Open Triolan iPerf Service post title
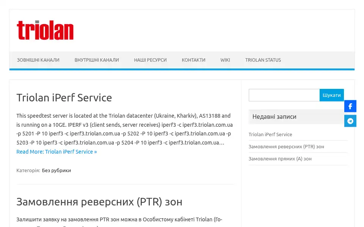The image size is (364, 227). (x=64, y=98)
